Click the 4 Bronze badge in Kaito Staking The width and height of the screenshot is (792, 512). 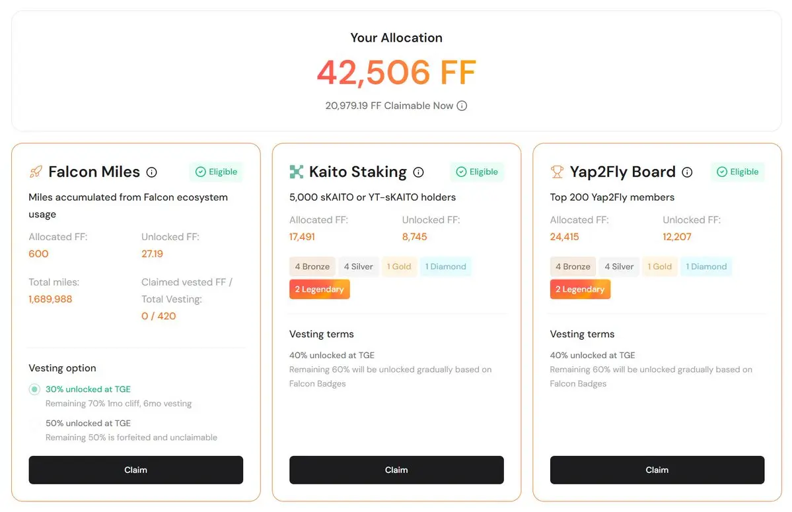tap(312, 267)
